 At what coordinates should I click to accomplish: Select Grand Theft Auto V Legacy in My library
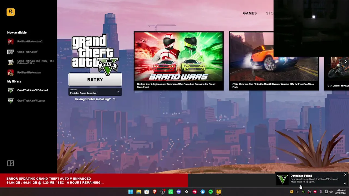point(31,101)
